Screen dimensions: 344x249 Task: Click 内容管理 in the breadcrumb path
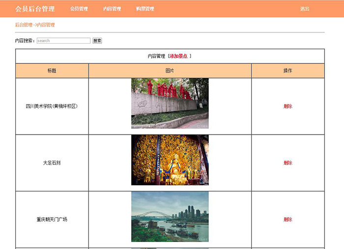coord(46,25)
